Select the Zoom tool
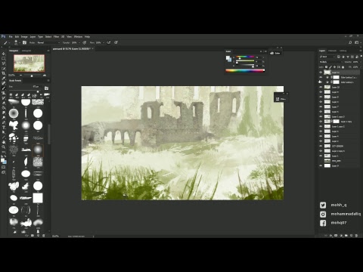The image size is (363, 272). [4, 147]
